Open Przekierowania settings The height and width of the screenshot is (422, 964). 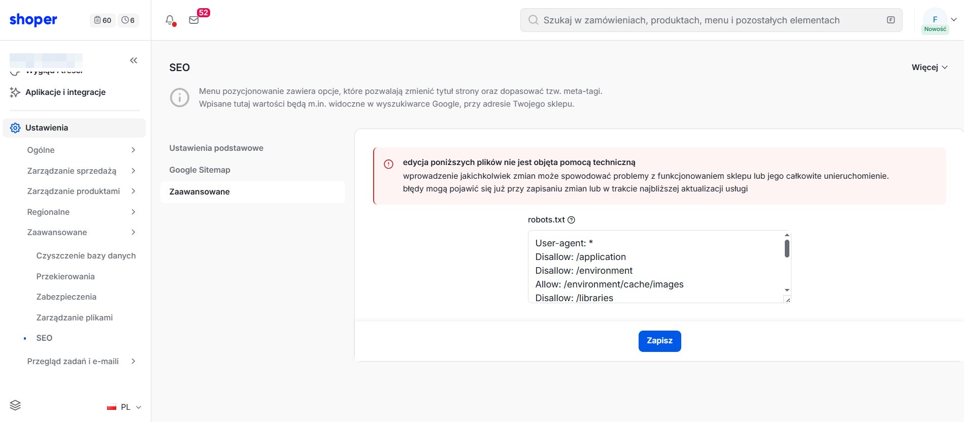pos(65,276)
